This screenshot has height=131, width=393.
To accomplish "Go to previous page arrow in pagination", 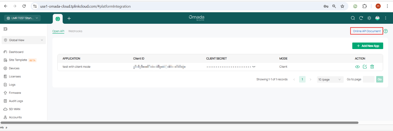I will [x=294, y=79].
